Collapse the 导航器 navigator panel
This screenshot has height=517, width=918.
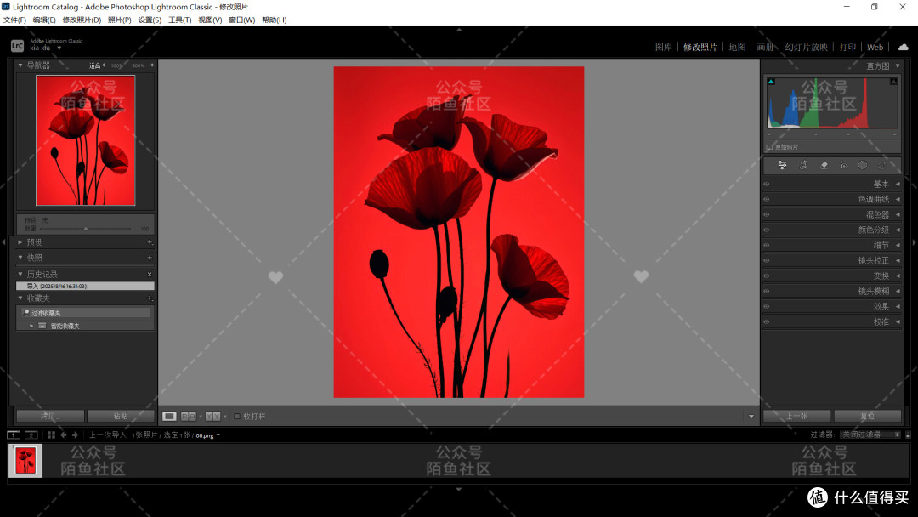coord(20,65)
